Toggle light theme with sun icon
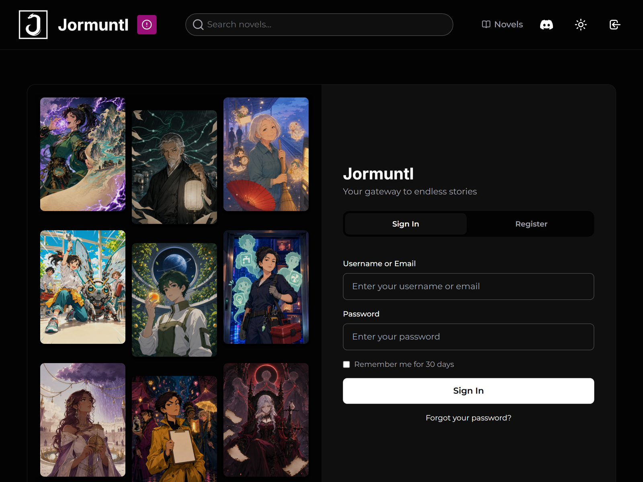This screenshot has height=482, width=643. coord(581,25)
